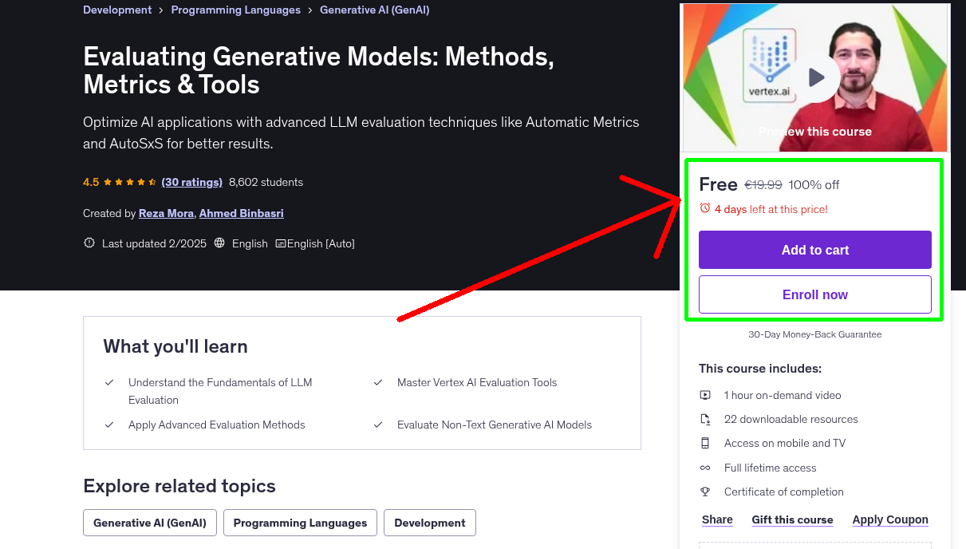Click the globe language icon
The width and height of the screenshot is (966, 549).
pos(220,243)
